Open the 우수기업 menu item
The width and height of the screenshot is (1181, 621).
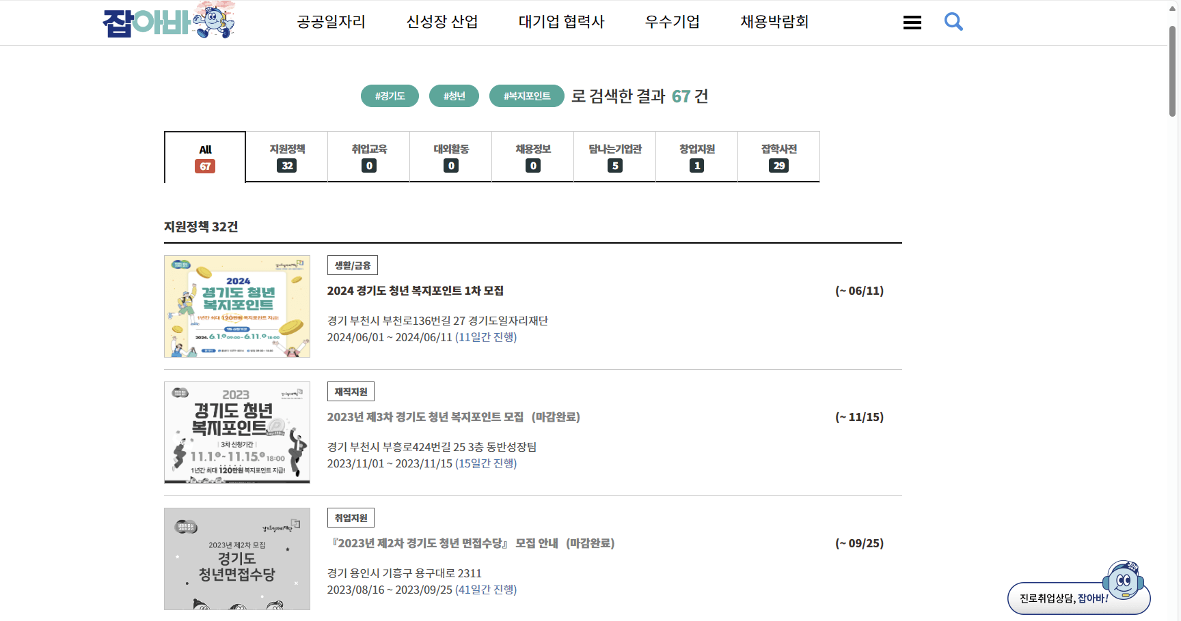671,21
